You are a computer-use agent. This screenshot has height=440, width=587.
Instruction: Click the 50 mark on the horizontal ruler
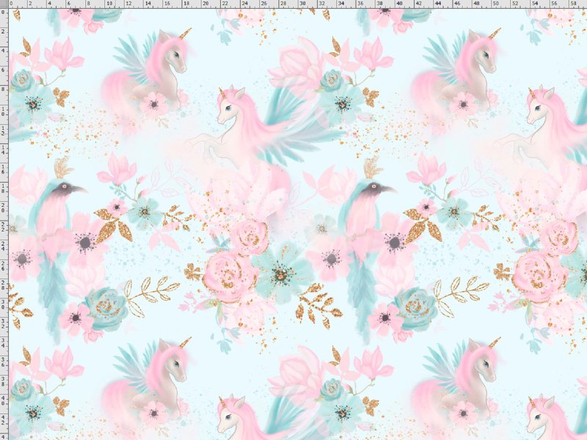coord(496,4)
